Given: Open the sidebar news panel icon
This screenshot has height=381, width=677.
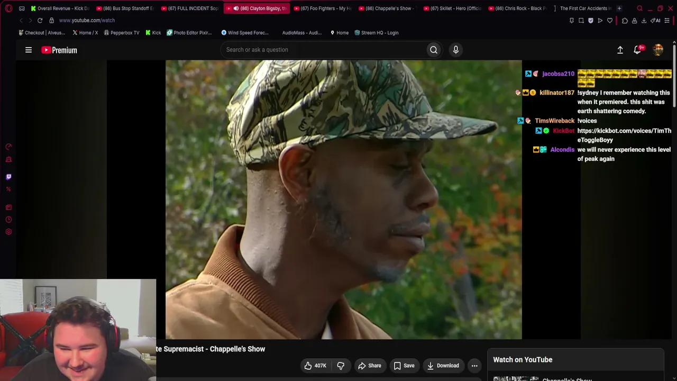Looking at the screenshot, I should click(8, 207).
